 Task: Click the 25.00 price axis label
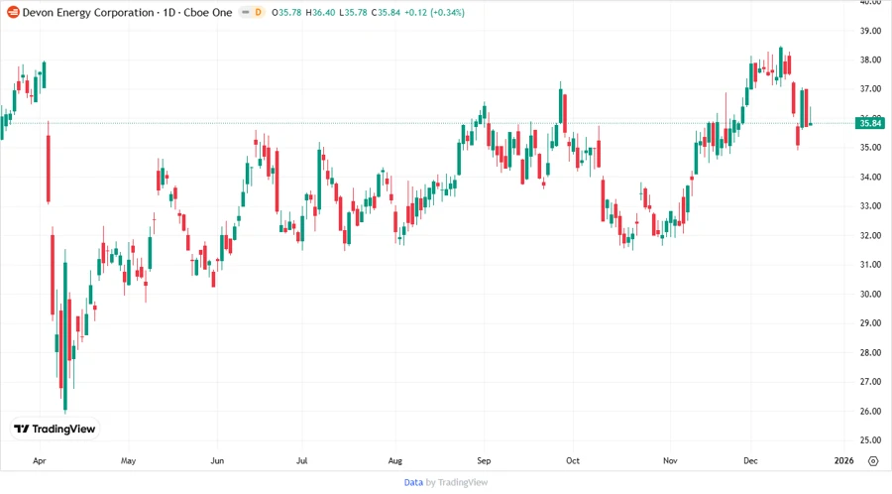(870, 440)
